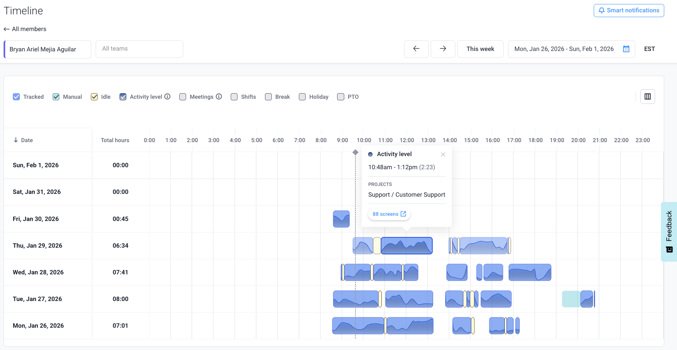The image size is (677, 350).
Task: Disable the Idle checkbox
Action: pos(94,97)
